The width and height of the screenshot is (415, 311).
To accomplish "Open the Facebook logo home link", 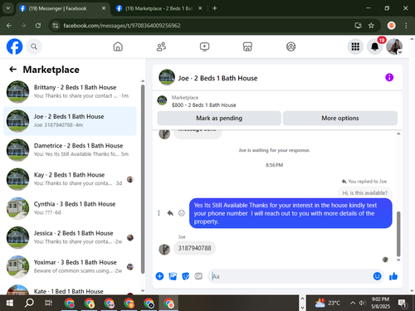I will click(x=14, y=46).
